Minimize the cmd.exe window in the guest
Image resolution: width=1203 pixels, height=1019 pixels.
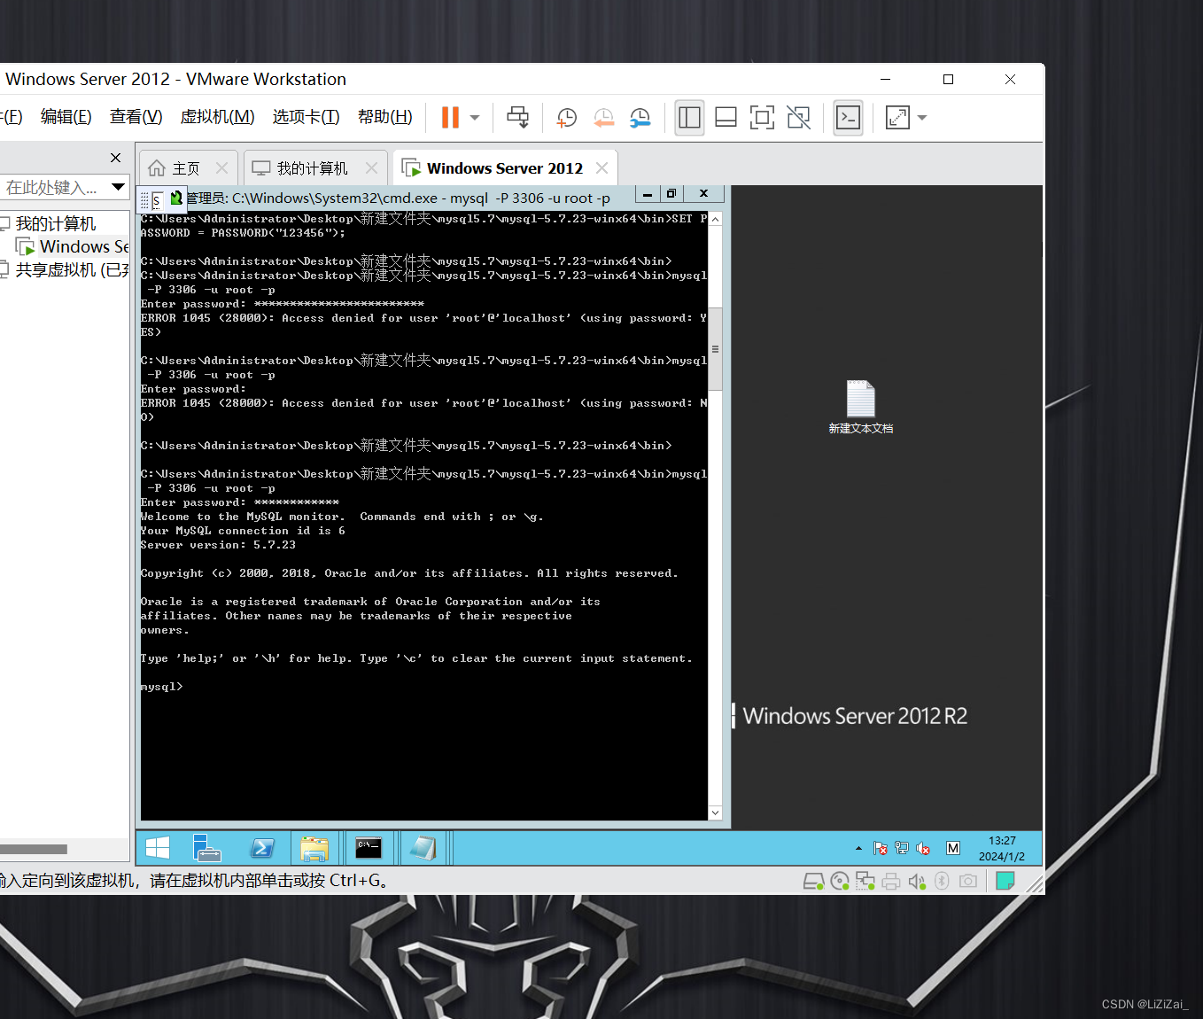pos(648,193)
